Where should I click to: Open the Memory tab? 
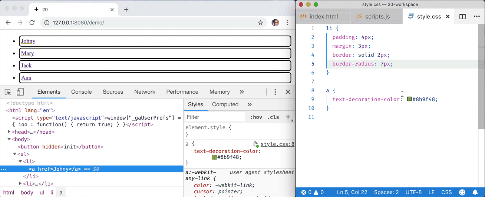click(220, 92)
